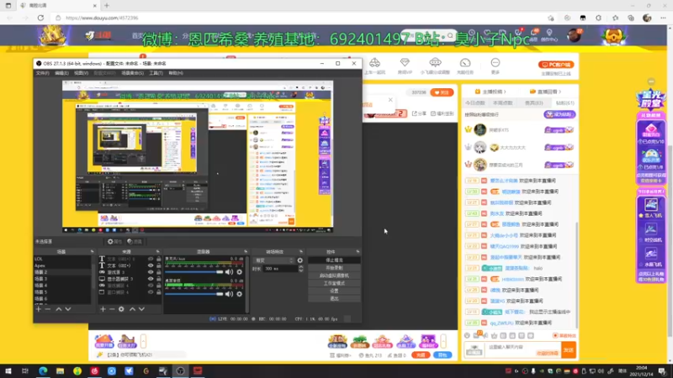Toggle visibility of fifth source row

point(151,286)
